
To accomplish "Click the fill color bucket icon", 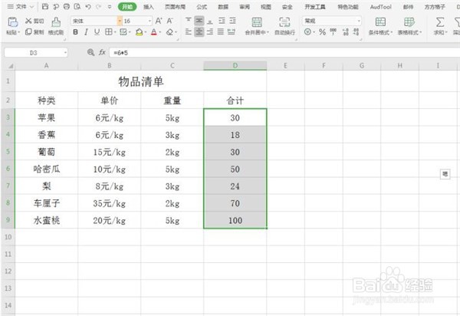I will click(x=140, y=32).
